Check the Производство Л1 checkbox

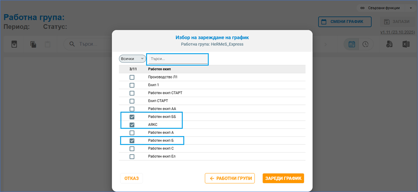[x=132, y=77]
